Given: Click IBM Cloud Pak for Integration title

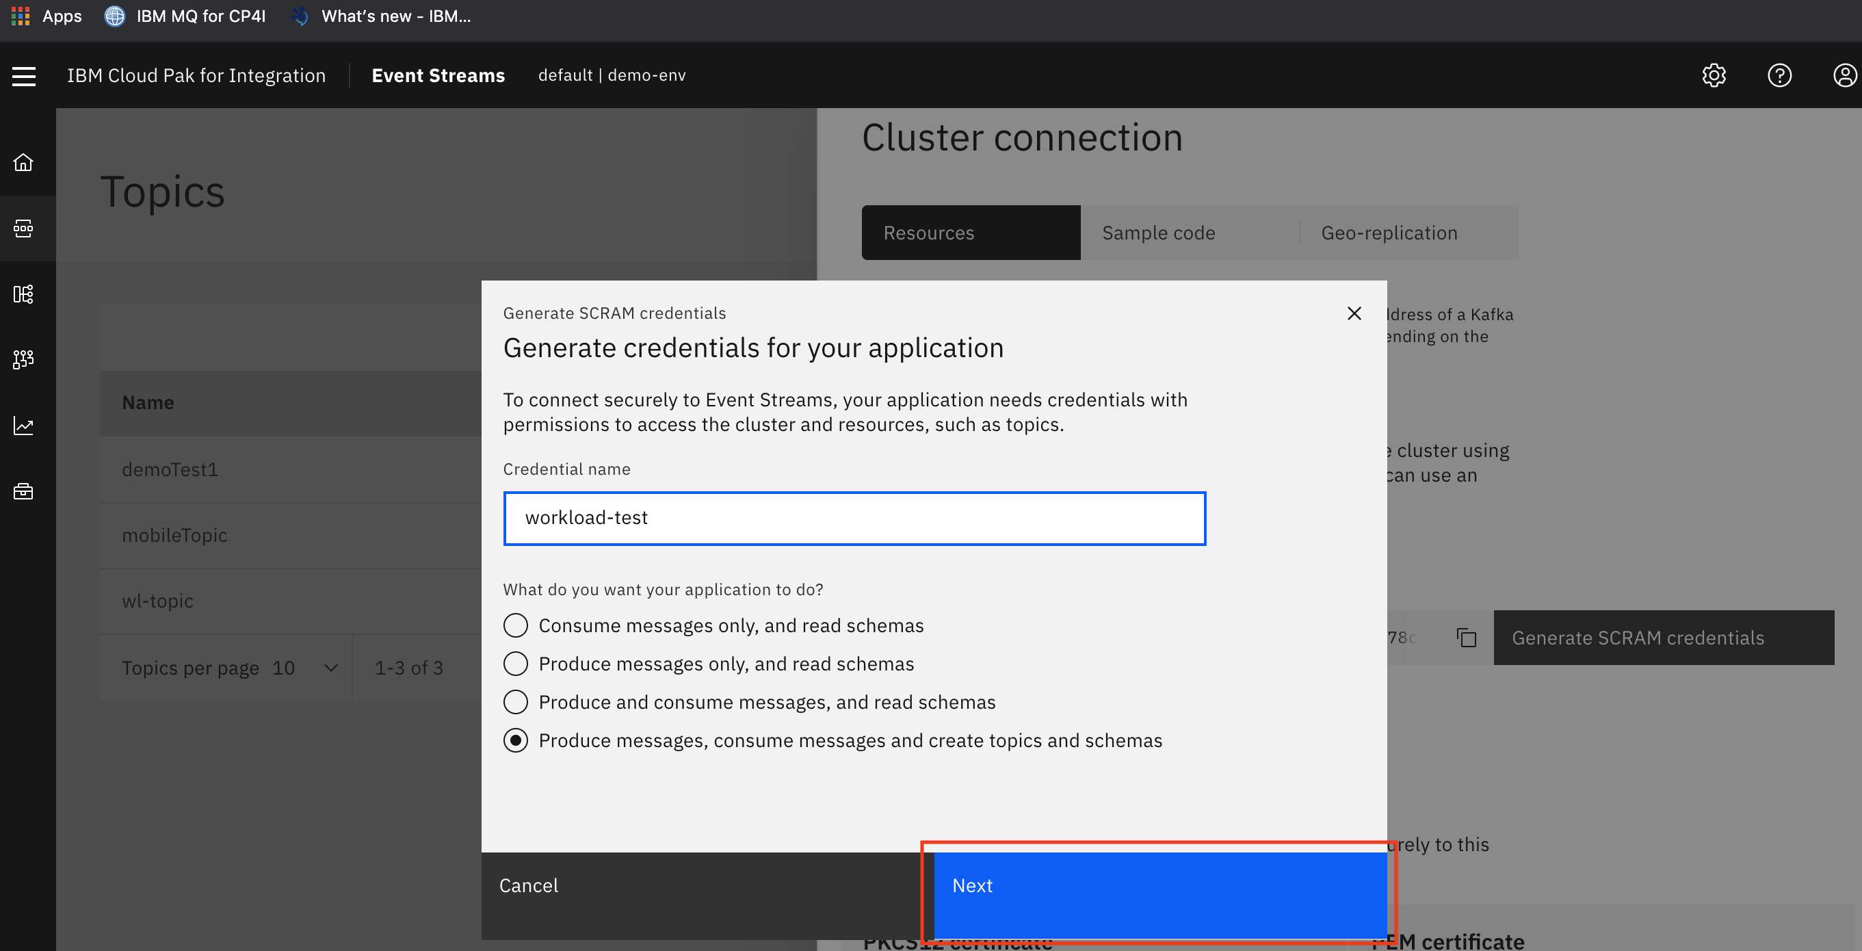Looking at the screenshot, I should [196, 75].
